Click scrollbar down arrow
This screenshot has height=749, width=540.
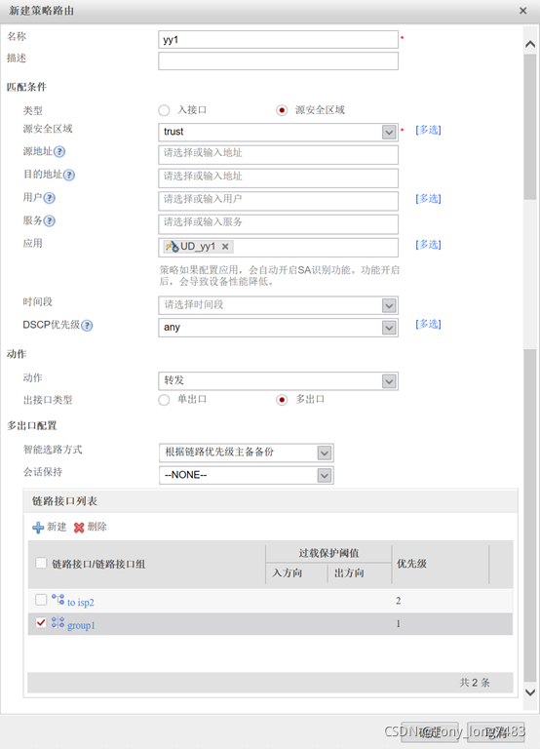[529, 692]
